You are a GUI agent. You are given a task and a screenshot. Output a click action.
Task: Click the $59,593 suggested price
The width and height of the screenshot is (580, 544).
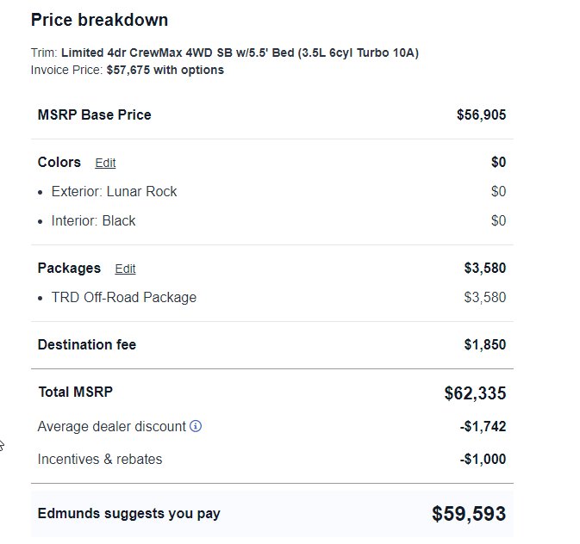point(469,514)
